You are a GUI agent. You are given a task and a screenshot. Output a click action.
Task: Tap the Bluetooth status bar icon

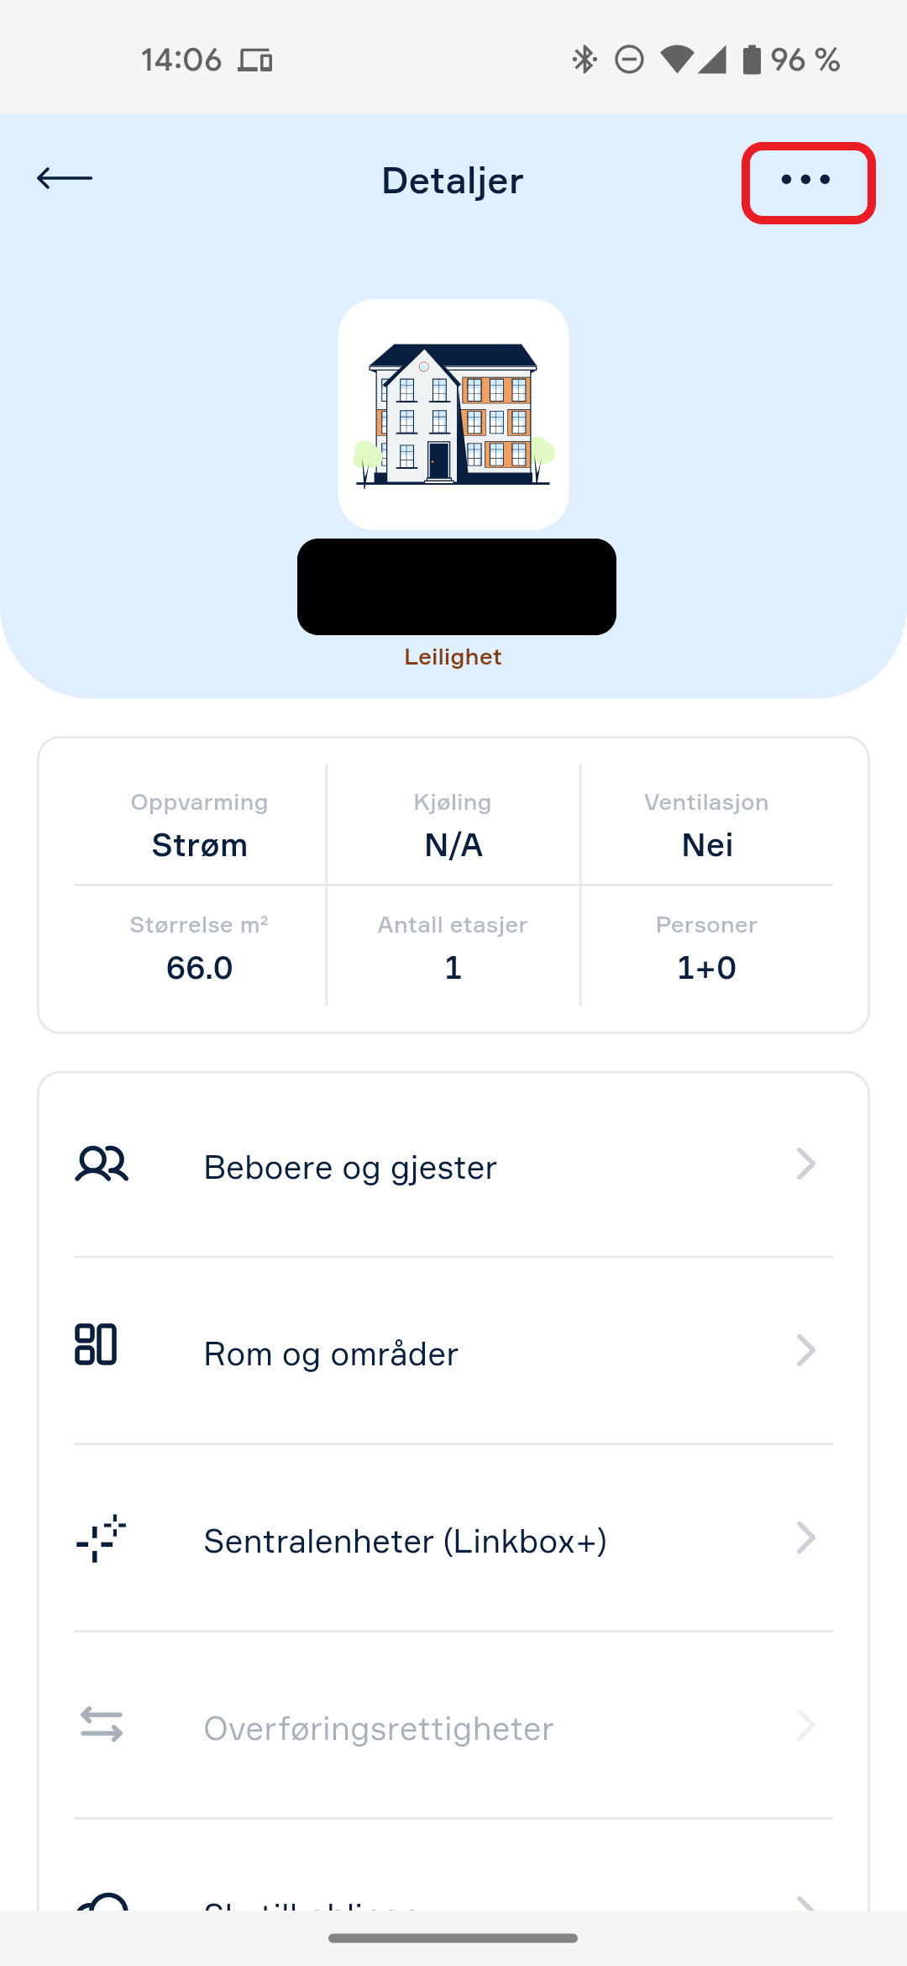584,60
